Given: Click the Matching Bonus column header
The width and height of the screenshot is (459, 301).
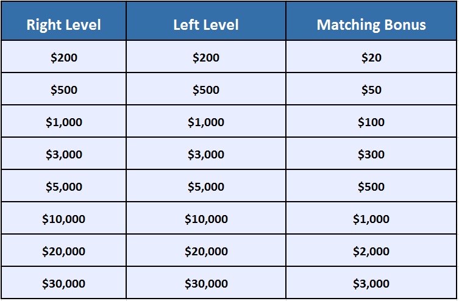Looking at the screenshot, I should tap(371, 21).
